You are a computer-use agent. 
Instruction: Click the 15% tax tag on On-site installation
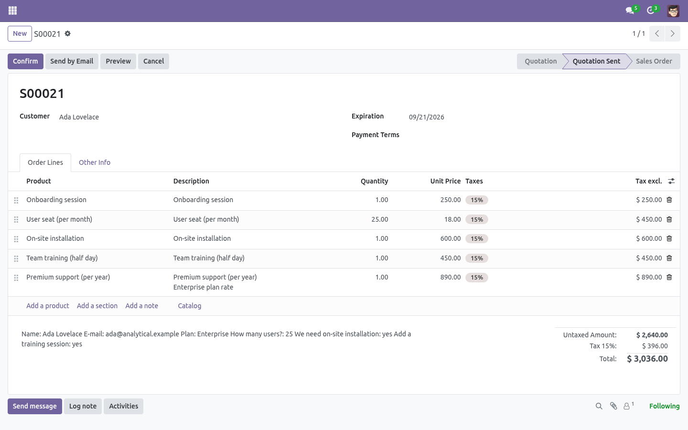pos(477,239)
